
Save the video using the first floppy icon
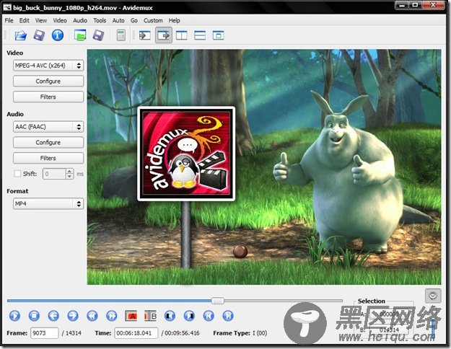(39, 35)
